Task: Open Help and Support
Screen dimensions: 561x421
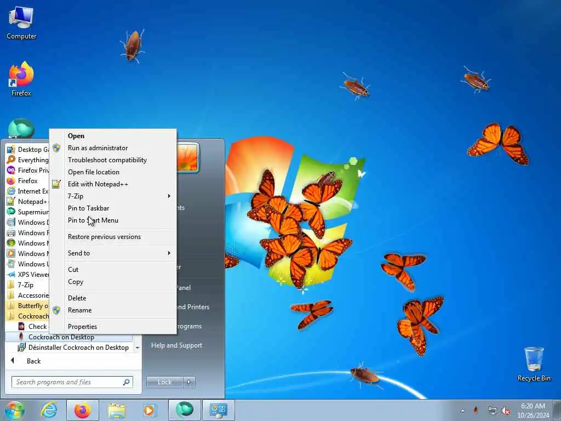Action: click(176, 345)
